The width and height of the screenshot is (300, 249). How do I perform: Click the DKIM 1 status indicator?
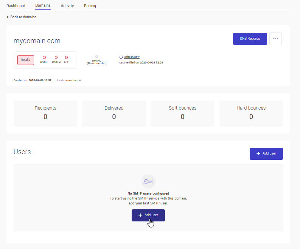point(44,57)
